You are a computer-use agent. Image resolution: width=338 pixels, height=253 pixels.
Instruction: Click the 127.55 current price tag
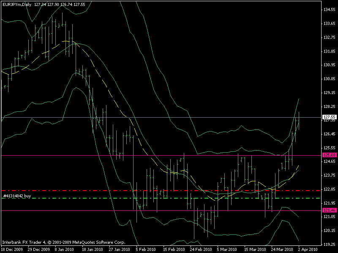328,117
